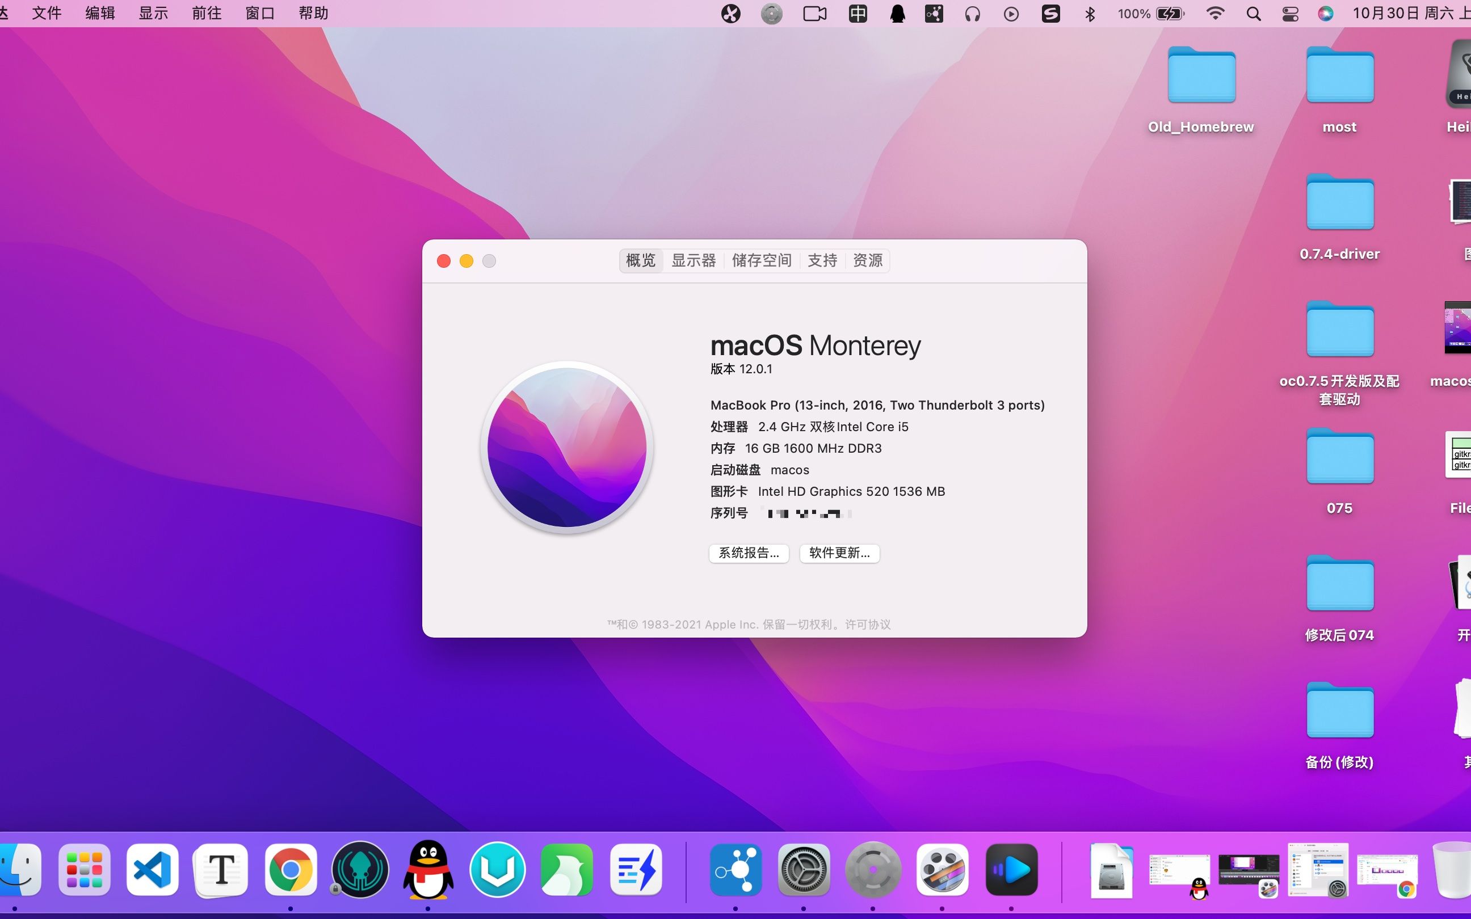Open the IINA player in the Dock

pyautogui.click(x=1012, y=869)
